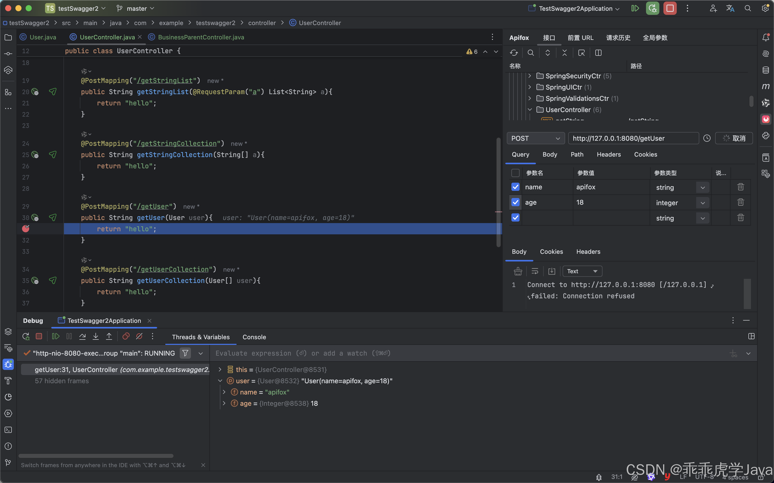Click the search icon in Apifox toolbar
Viewport: 774px width, 483px height.
pos(531,53)
